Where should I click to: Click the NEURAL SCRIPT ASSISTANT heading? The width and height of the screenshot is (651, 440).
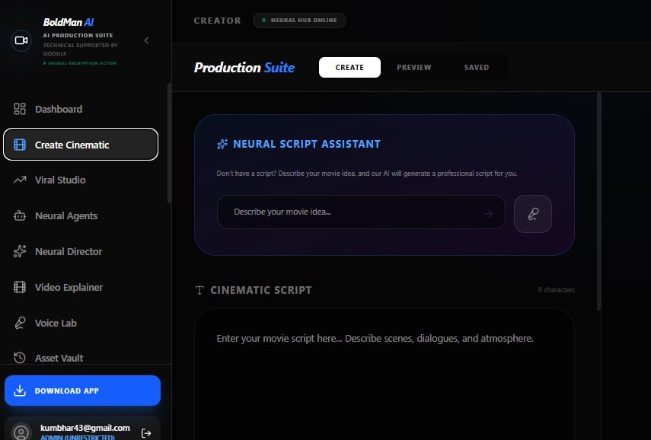(x=306, y=144)
